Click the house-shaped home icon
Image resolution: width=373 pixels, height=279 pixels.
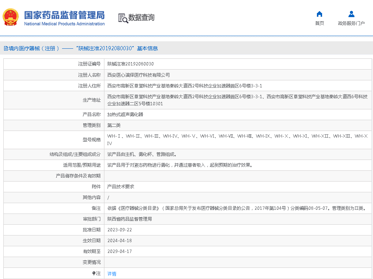[x=319, y=14]
